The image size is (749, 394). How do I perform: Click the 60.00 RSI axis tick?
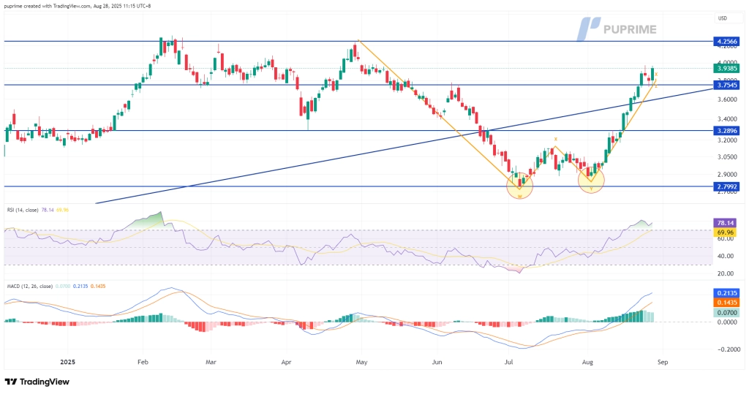pos(726,239)
